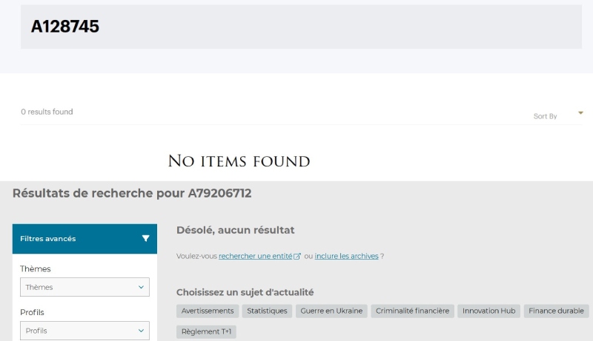Click the Résultats de recherche heading
This screenshot has width=593, height=341.
132,194
